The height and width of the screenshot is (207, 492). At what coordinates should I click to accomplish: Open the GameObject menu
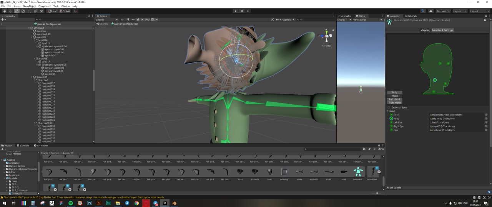tap(29, 6)
